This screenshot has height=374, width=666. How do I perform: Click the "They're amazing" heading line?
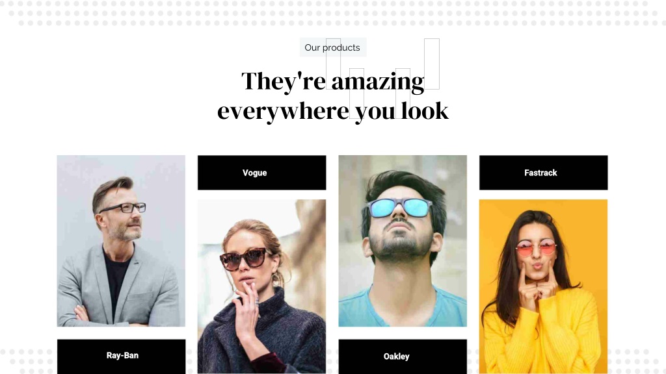click(333, 81)
